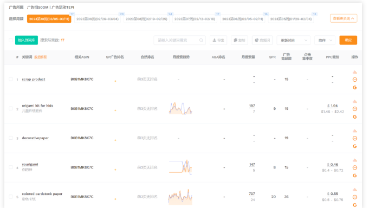This screenshot has width=369, height=208.
Task: Collapse the 查看更多周 weeks expander
Action: point(344,18)
